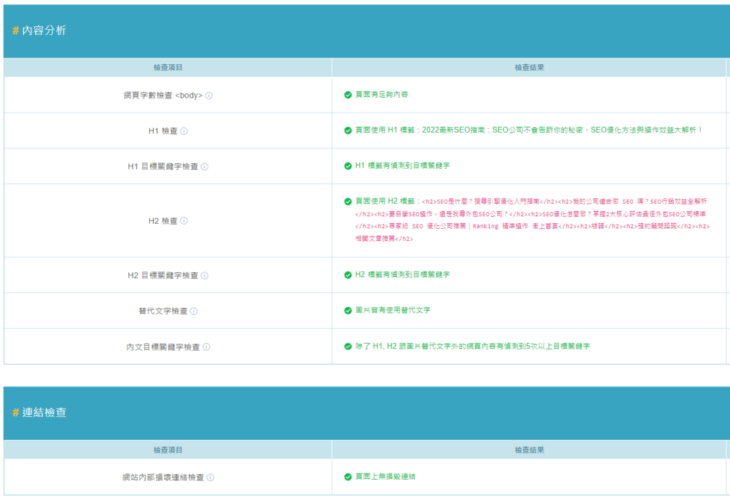730x499 pixels.
Task: Click info icon beside 網站內部損壞連結檢查
Action: point(210,478)
